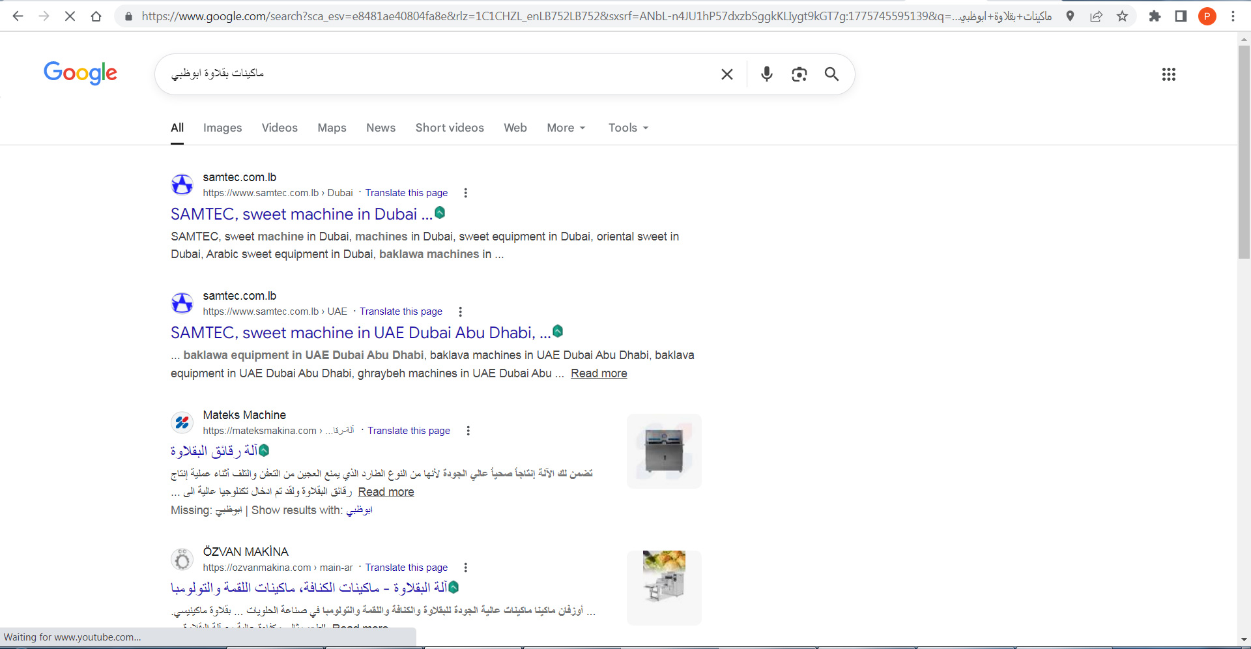1251x649 pixels.
Task: Translate the ÖZVAN MAKİNA result page
Action: pyautogui.click(x=407, y=568)
